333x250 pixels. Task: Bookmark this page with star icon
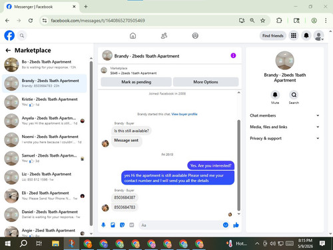point(262,21)
